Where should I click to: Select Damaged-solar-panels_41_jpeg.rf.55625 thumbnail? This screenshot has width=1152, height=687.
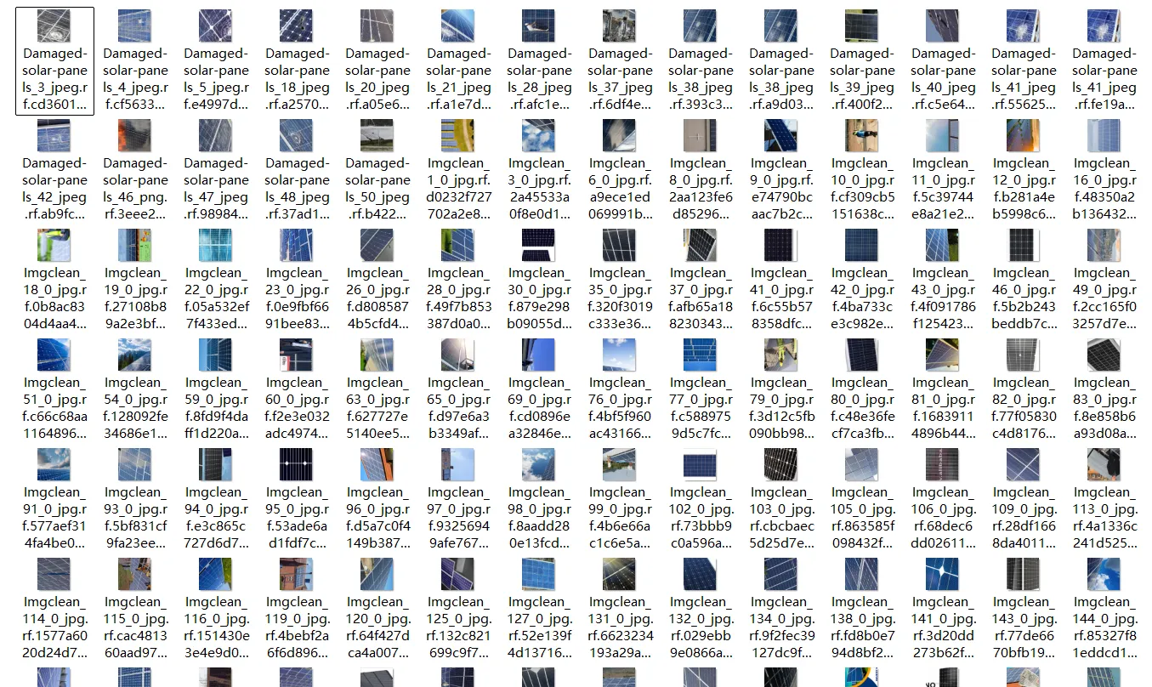1024,26
